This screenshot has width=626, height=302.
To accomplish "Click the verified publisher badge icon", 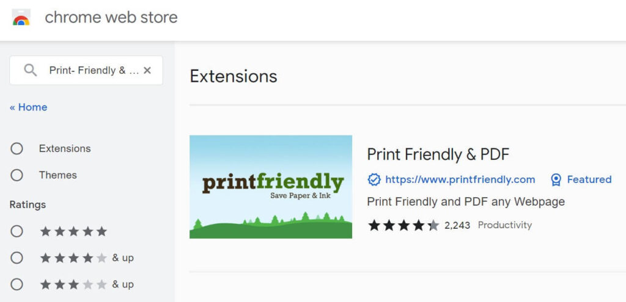I will tap(374, 180).
